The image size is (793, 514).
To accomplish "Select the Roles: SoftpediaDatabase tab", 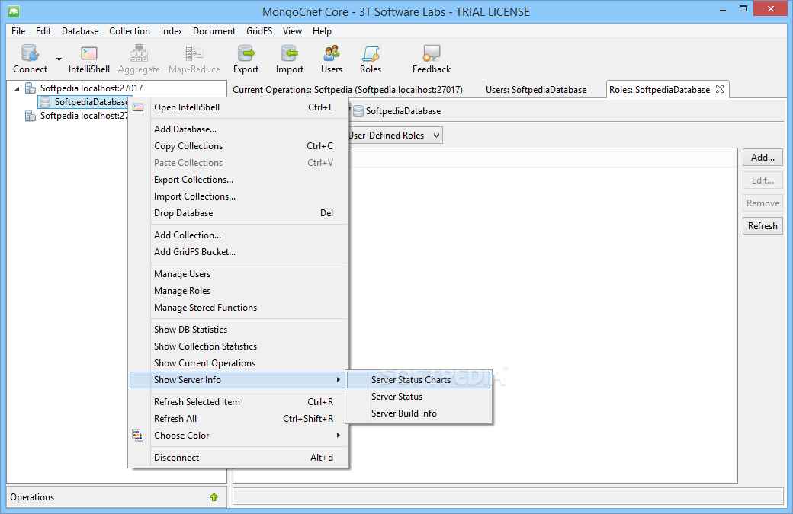I will [660, 89].
